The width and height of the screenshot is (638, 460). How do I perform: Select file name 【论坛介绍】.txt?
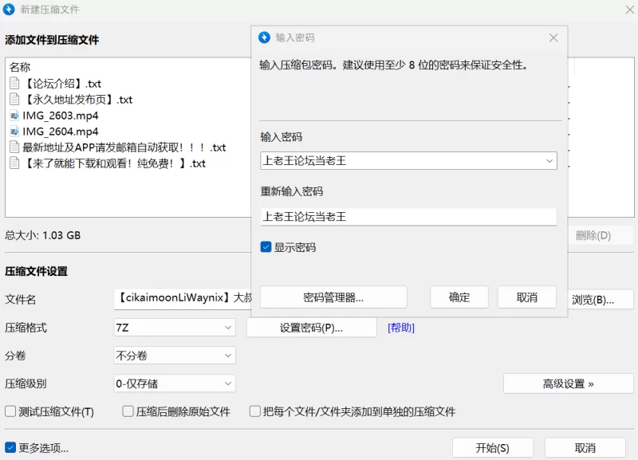point(62,84)
